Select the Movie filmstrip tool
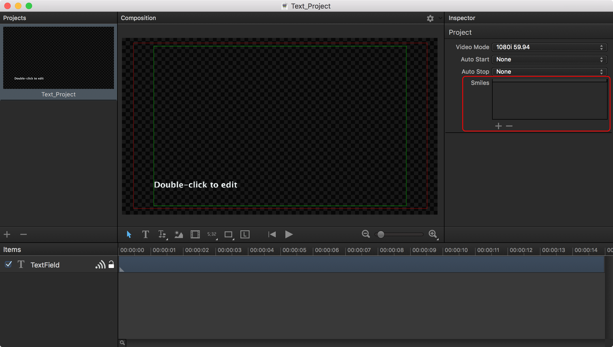613x347 pixels. [195, 234]
